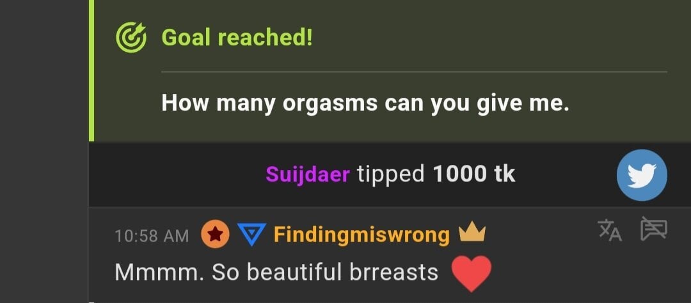Click the 10:58 AM timestamp
Viewport: 691px width, 303px height.
pyautogui.click(x=152, y=236)
